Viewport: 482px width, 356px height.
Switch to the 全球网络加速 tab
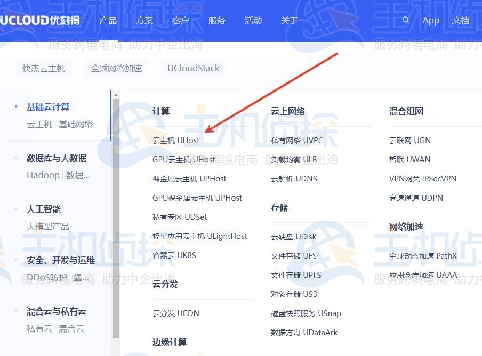(x=116, y=68)
